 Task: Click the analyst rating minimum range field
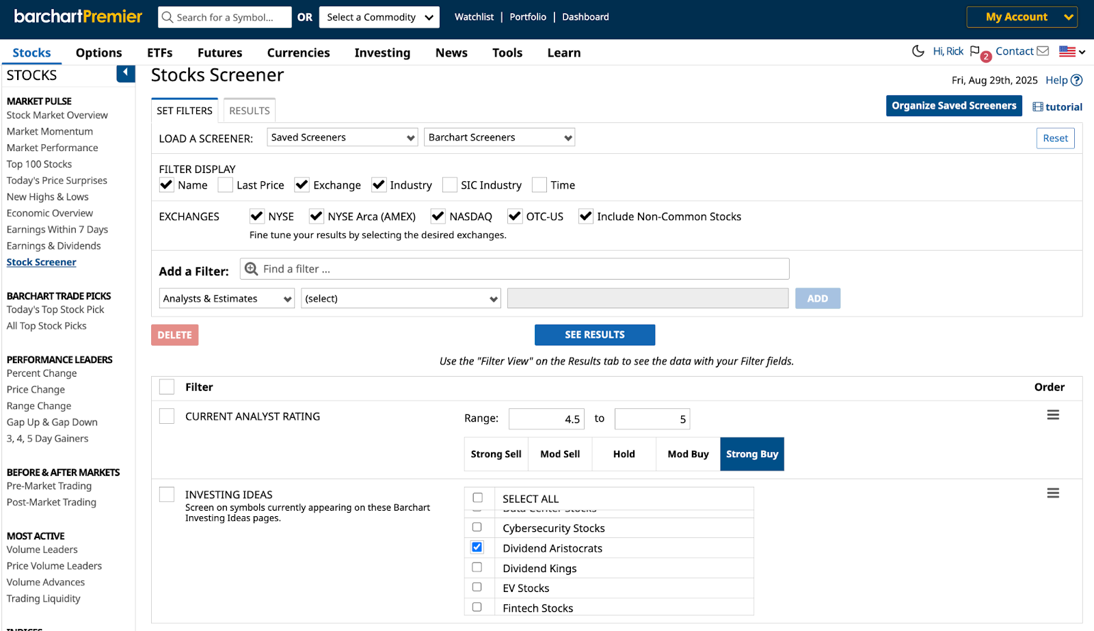[x=546, y=419]
